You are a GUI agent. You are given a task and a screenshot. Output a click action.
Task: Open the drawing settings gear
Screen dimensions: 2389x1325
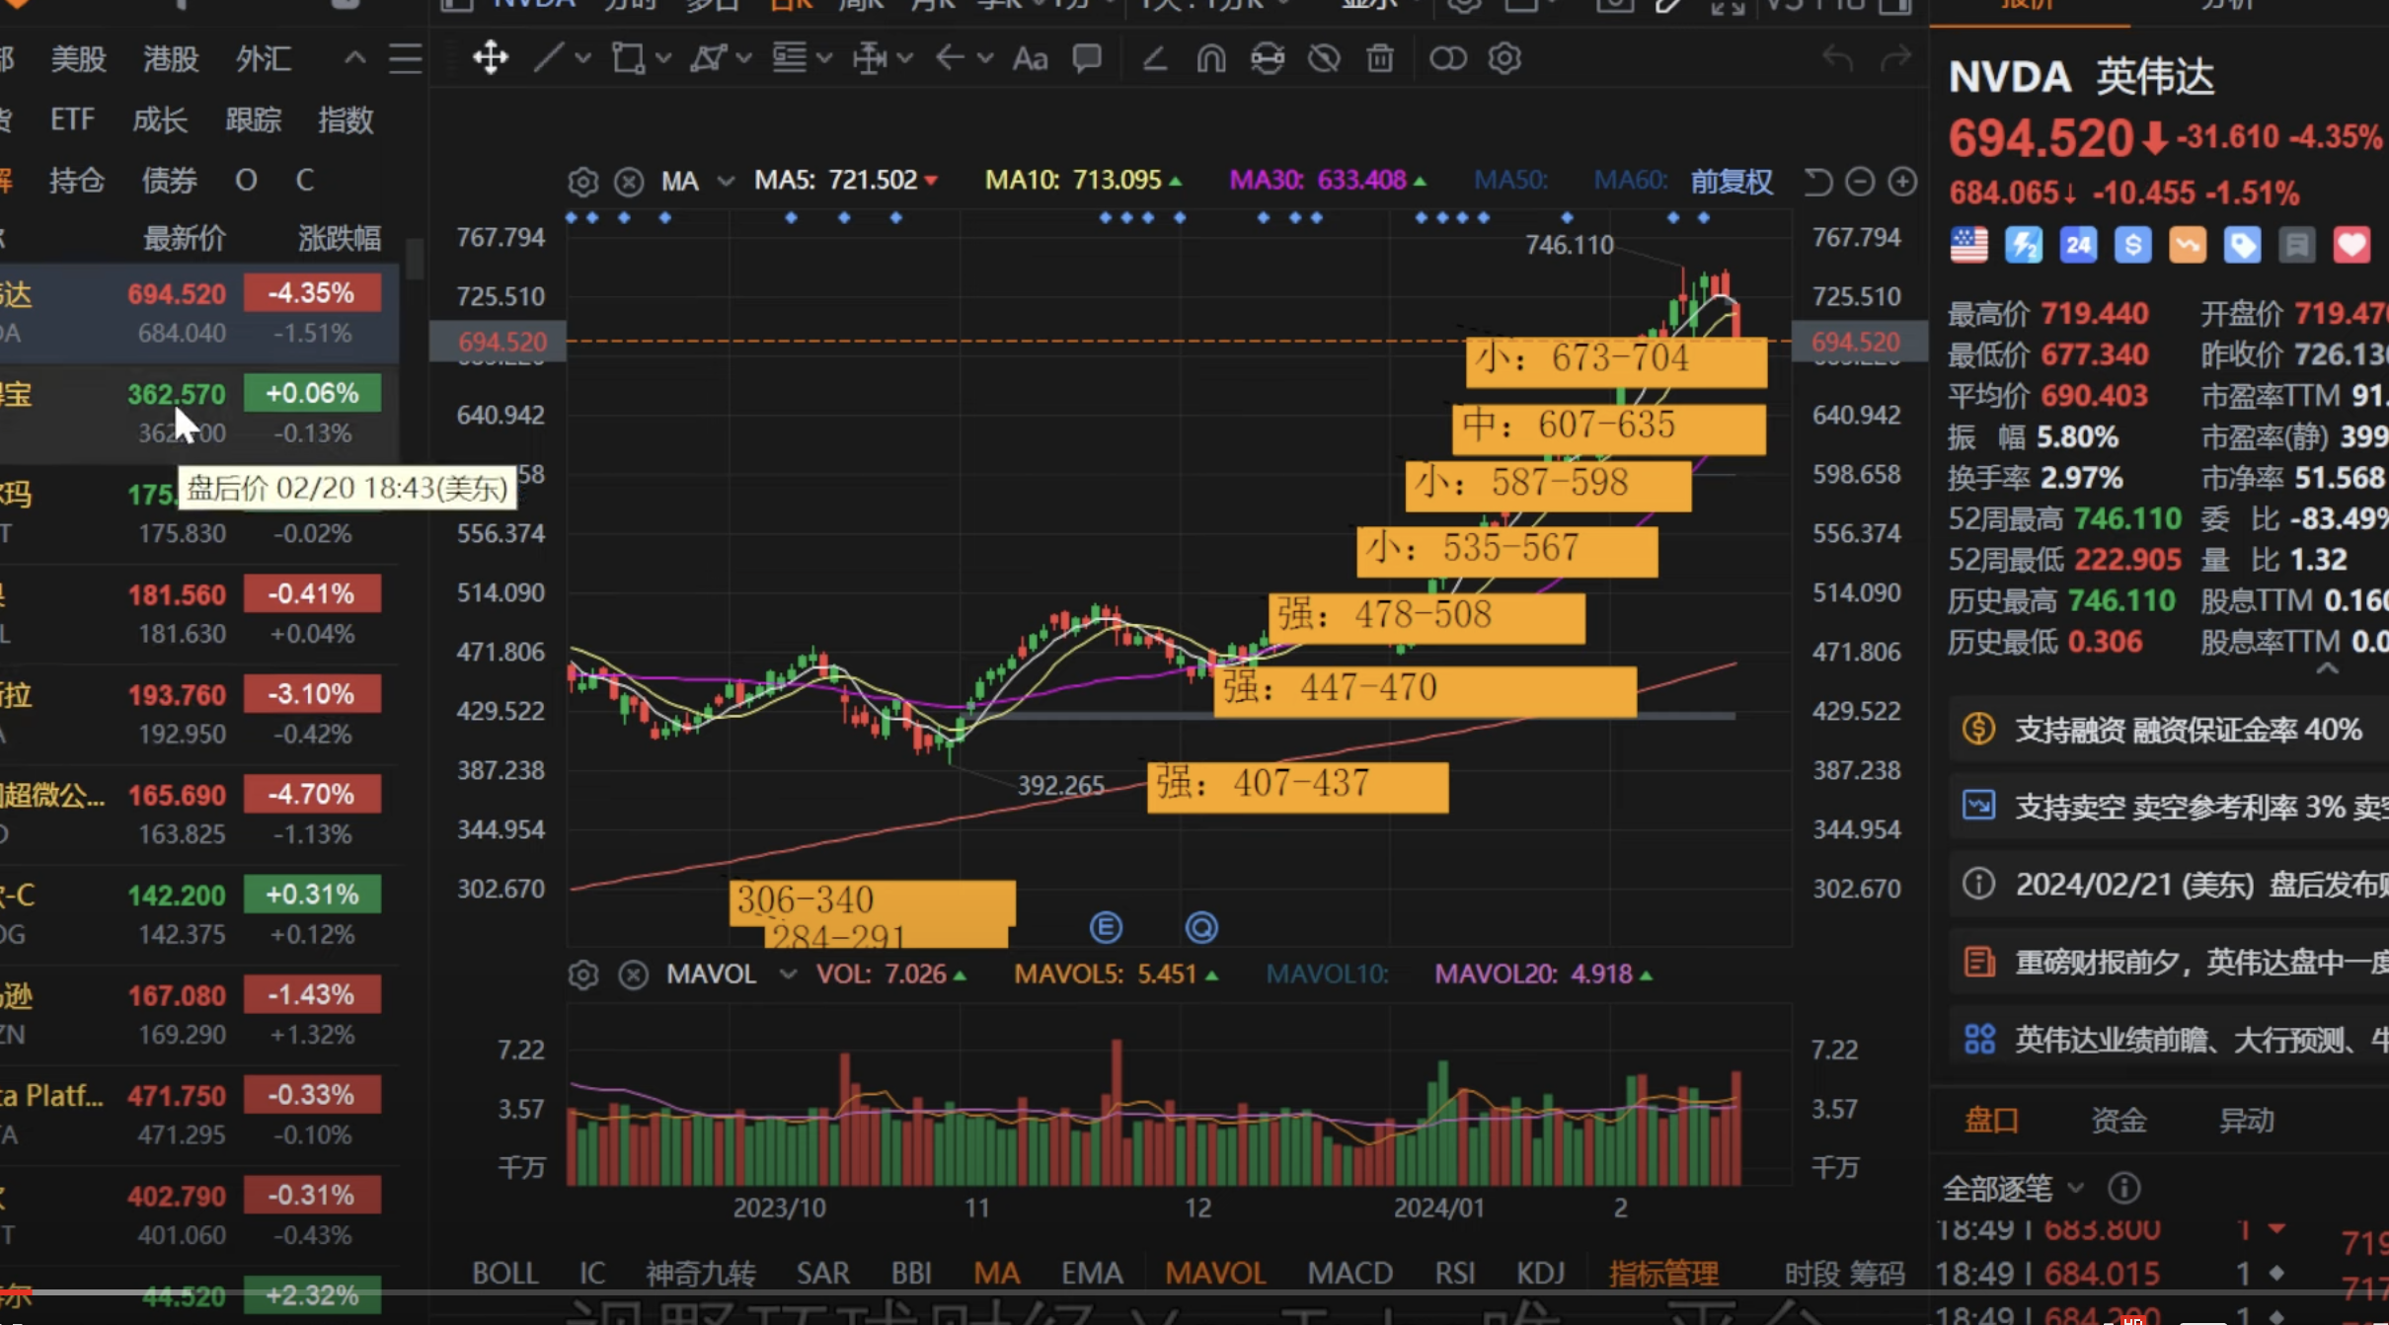1503,59
